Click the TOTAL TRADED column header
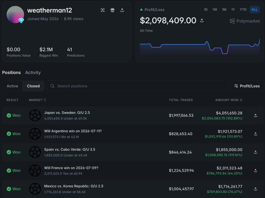This screenshot has width=265, height=198. click(181, 100)
